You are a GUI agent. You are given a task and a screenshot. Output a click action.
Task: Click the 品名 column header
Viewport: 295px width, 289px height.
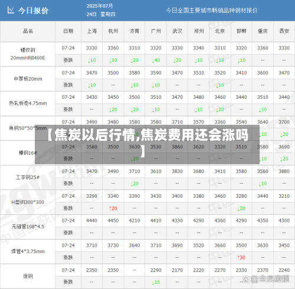click(x=28, y=31)
